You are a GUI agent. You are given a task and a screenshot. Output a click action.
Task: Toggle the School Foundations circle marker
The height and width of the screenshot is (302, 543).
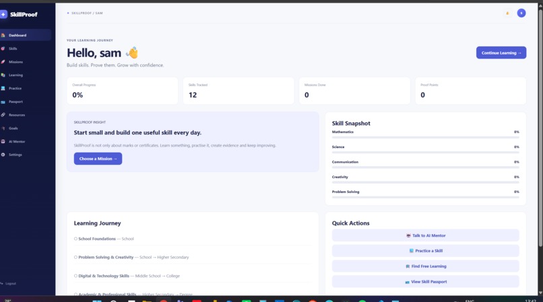point(75,239)
